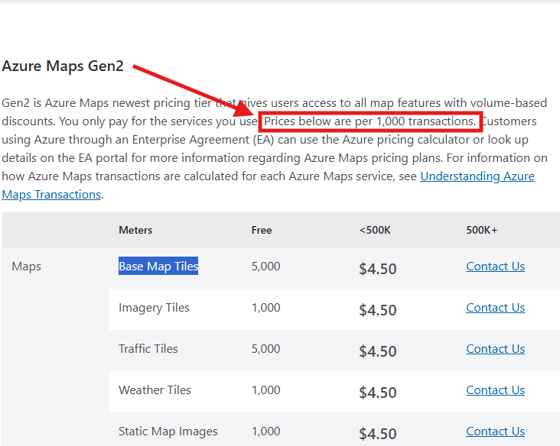The image size is (560, 446).
Task: Click the $4.50 price for Static Map Images
Action: [x=378, y=435]
